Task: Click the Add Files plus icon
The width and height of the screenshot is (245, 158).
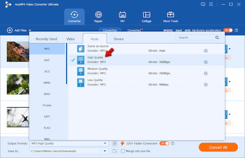Action: point(10,30)
